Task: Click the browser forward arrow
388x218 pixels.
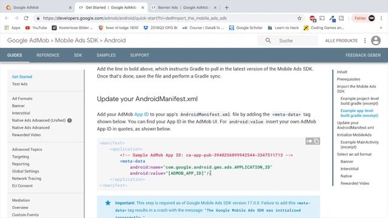Action: [x=16, y=18]
